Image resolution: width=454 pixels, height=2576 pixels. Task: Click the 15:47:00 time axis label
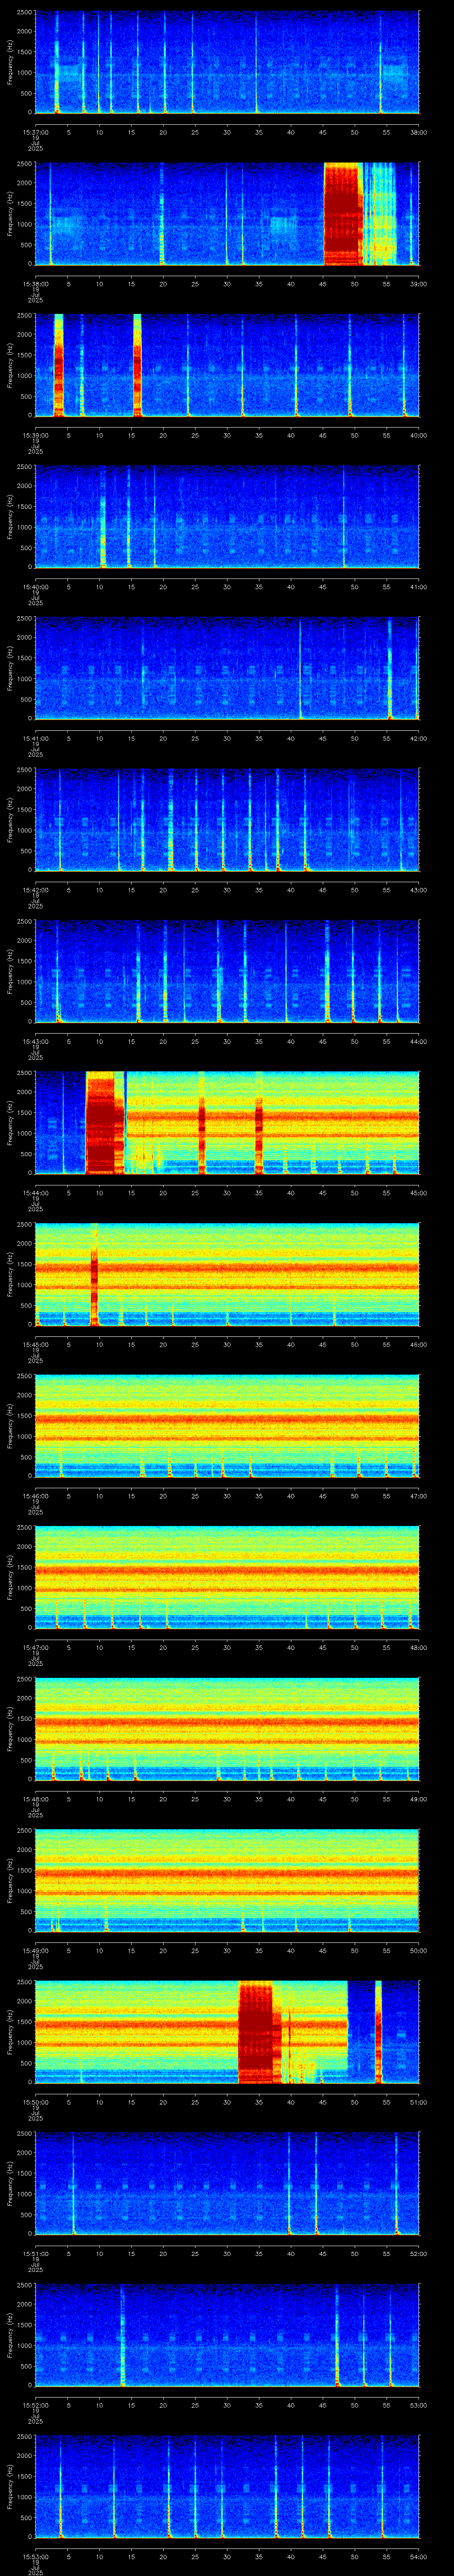click(35, 1647)
